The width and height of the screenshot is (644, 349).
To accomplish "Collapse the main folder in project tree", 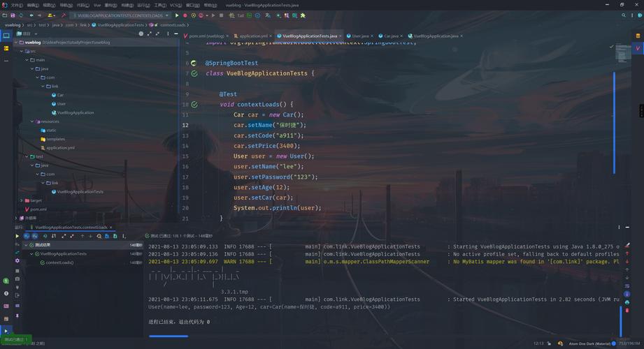I will coord(27,60).
